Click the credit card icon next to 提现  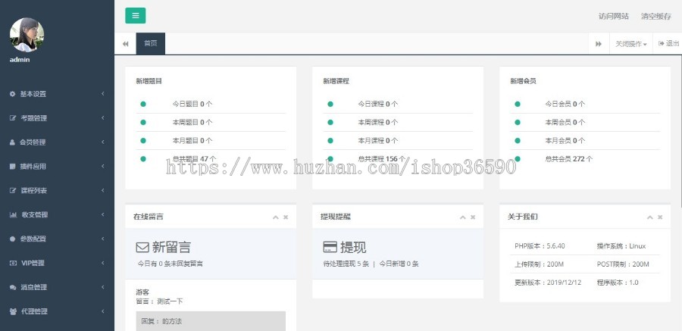[x=330, y=247]
